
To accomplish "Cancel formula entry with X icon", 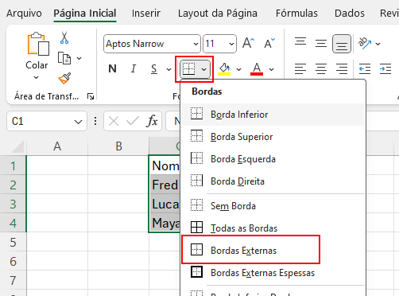I will coord(114,122).
